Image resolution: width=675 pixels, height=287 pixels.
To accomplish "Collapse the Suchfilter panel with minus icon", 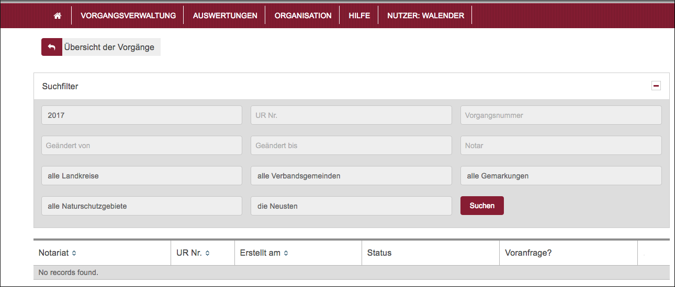I will (656, 86).
